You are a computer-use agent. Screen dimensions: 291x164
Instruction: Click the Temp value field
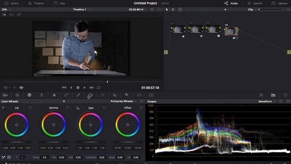(x=45, y=157)
